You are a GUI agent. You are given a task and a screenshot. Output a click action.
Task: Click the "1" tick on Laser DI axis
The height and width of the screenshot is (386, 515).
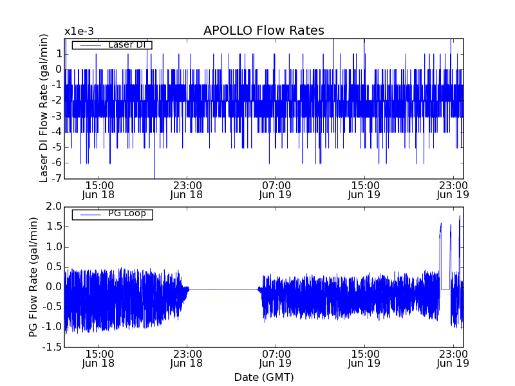(x=59, y=54)
